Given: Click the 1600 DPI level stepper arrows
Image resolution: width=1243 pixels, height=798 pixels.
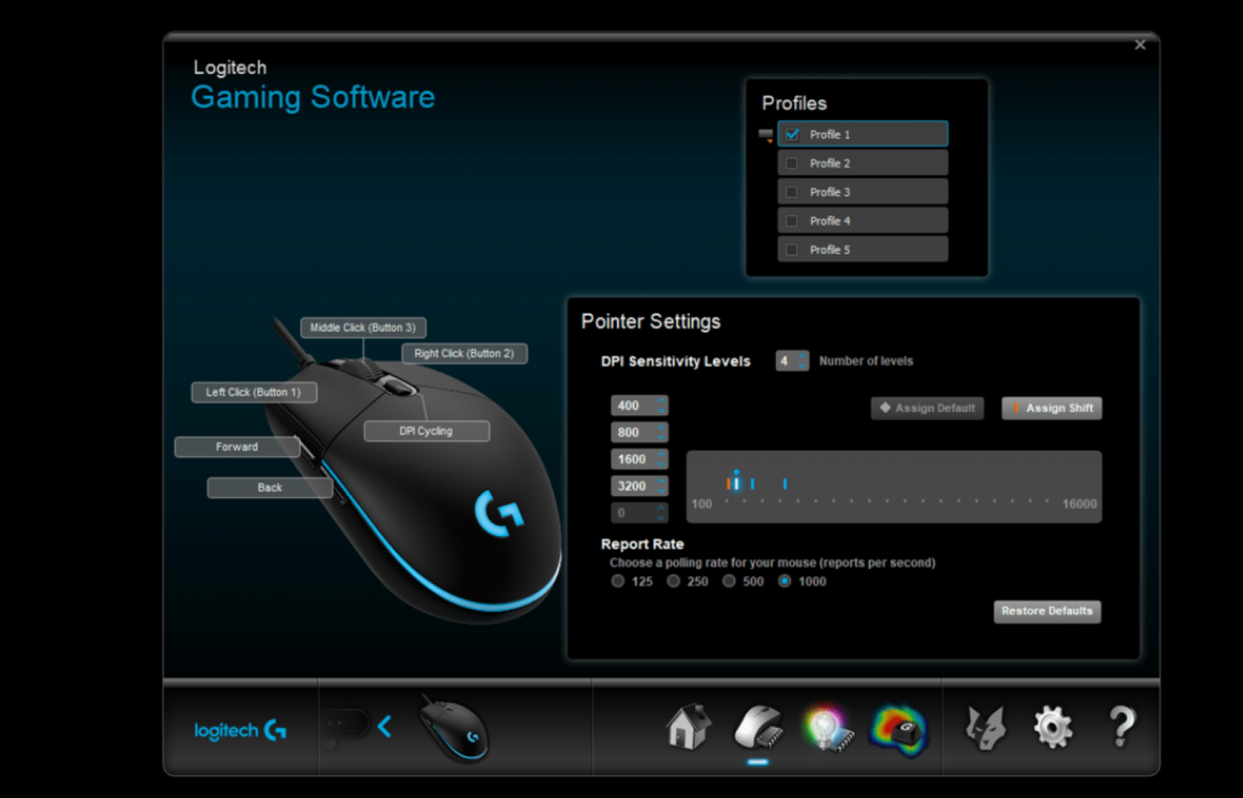Looking at the screenshot, I should pyautogui.click(x=661, y=460).
